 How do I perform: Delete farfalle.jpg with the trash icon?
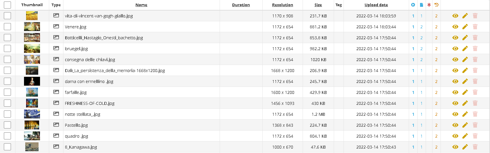pyautogui.click(x=475, y=92)
